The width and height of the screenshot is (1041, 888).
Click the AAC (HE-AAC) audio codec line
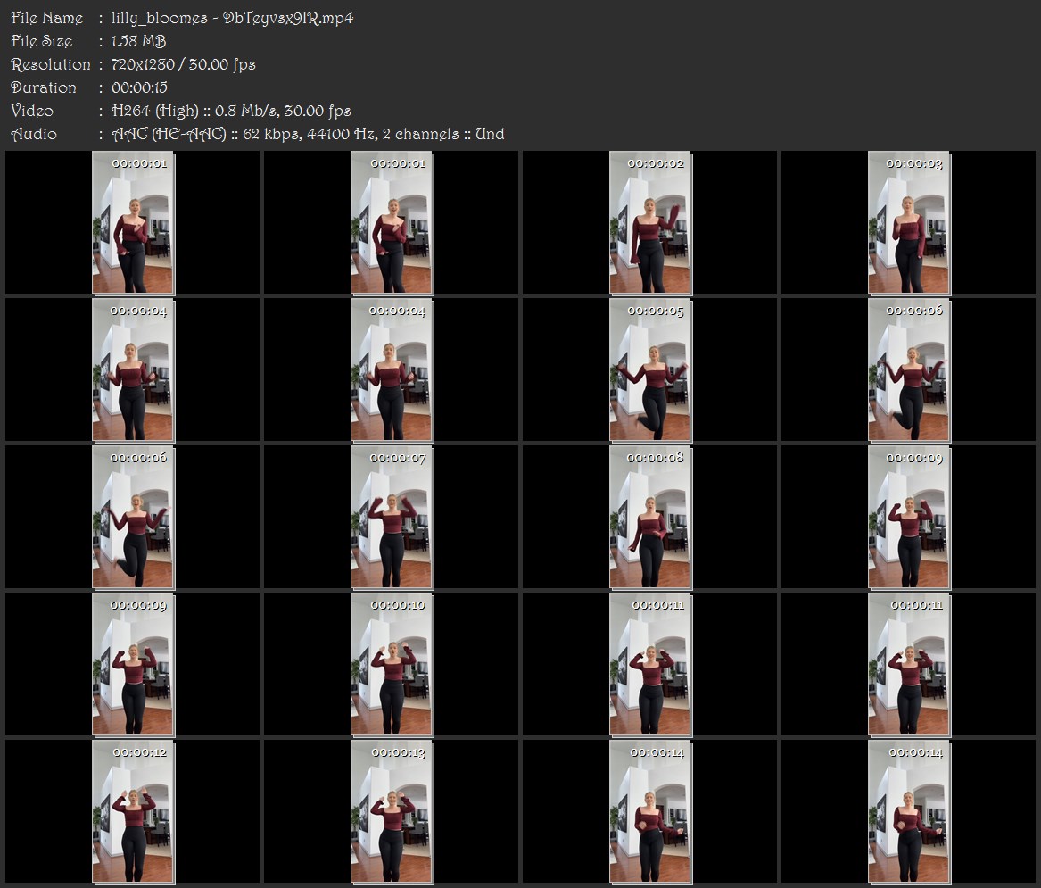click(x=308, y=134)
